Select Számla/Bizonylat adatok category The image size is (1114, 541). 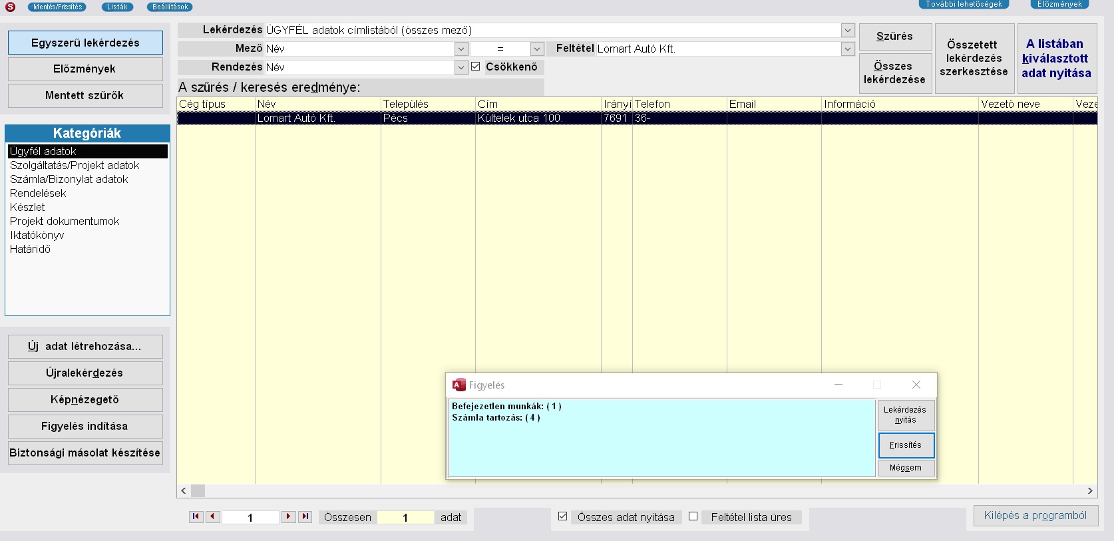pos(69,179)
